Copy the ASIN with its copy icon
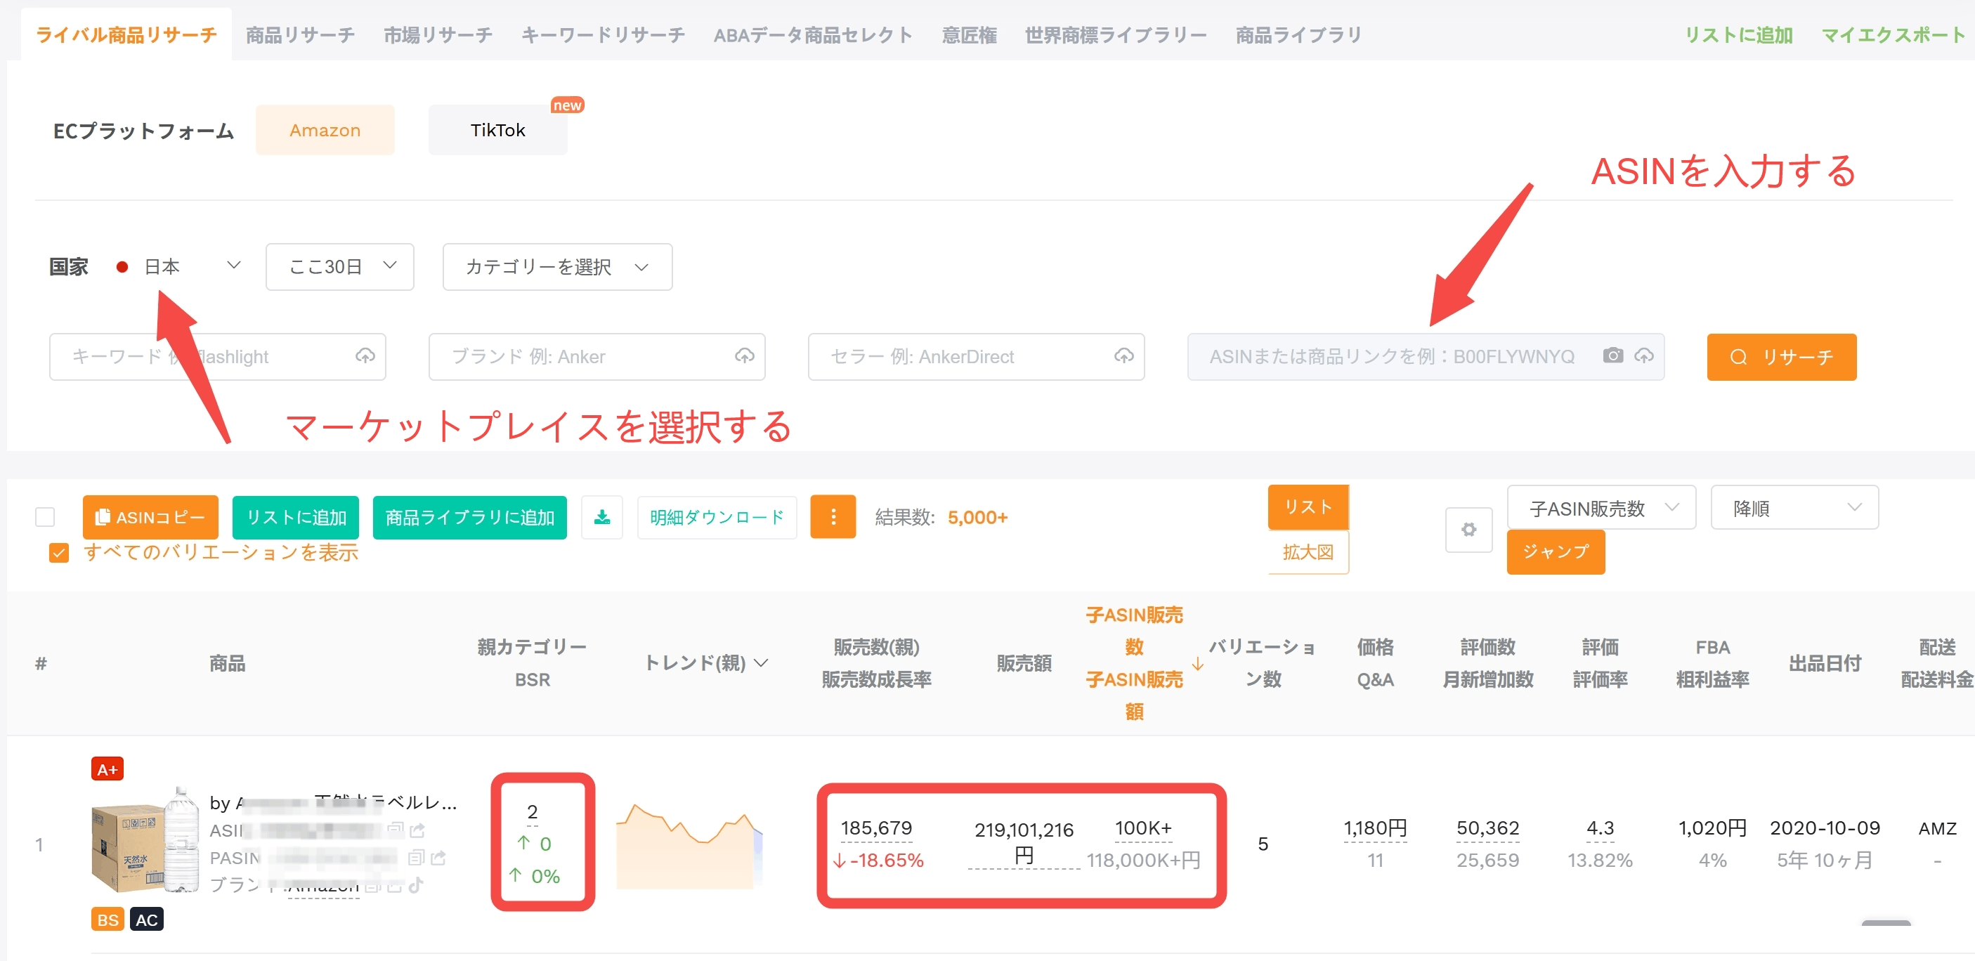 396,829
